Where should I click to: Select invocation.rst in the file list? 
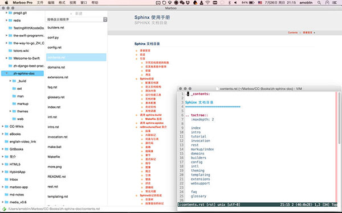(x=76, y=137)
